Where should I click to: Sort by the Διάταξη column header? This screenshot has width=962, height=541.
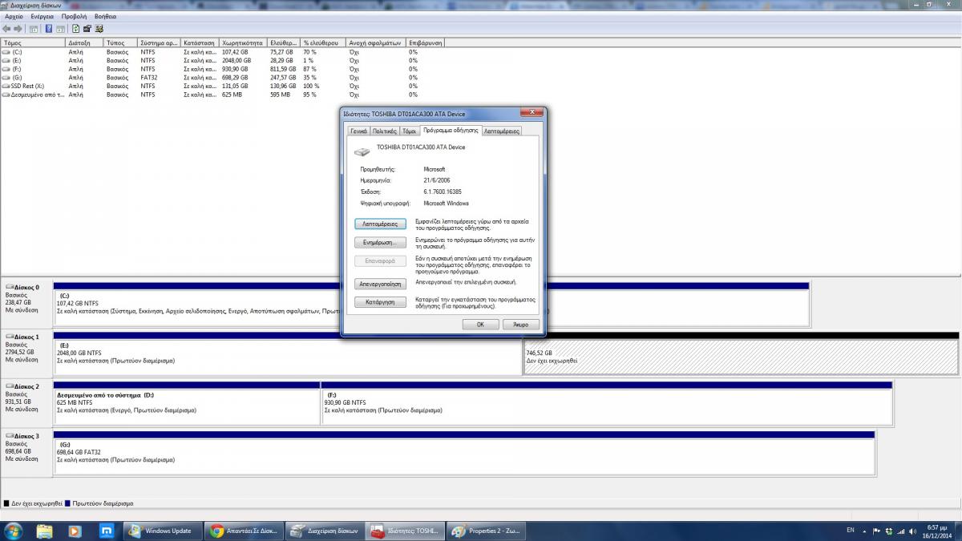pyautogui.click(x=85, y=42)
